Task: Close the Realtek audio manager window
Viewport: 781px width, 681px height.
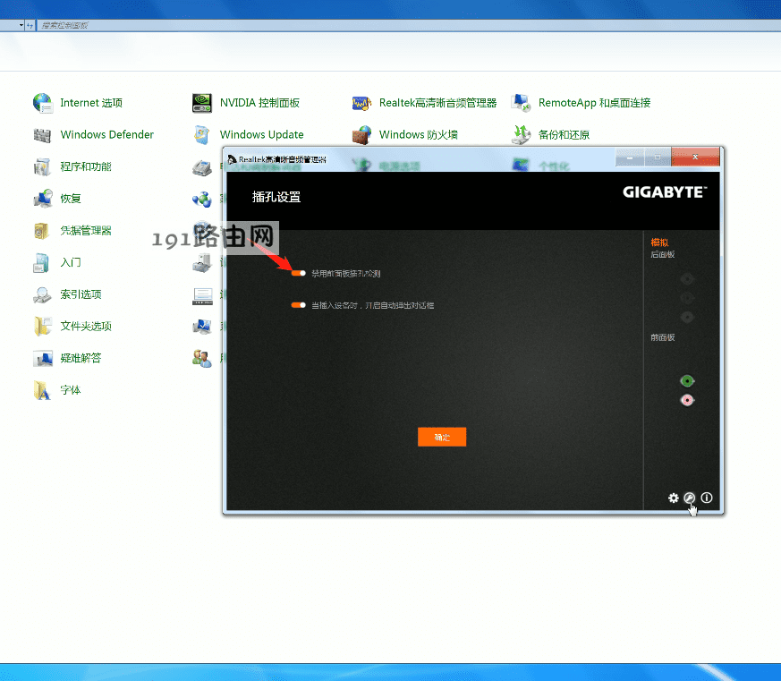Action: click(695, 157)
